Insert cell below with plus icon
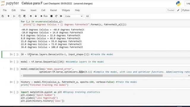 (8, 16)
